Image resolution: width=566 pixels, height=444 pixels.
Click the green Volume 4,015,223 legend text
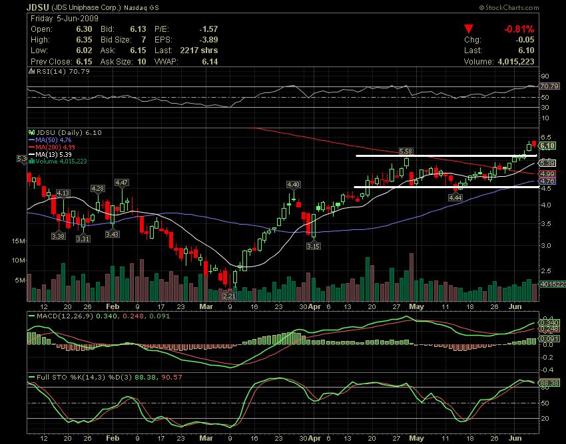[61, 161]
